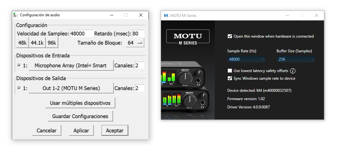Click the Pd icon in Configuración de audio title bar
Viewport: 339px width, 153px height.
click(x=15, y=15)
